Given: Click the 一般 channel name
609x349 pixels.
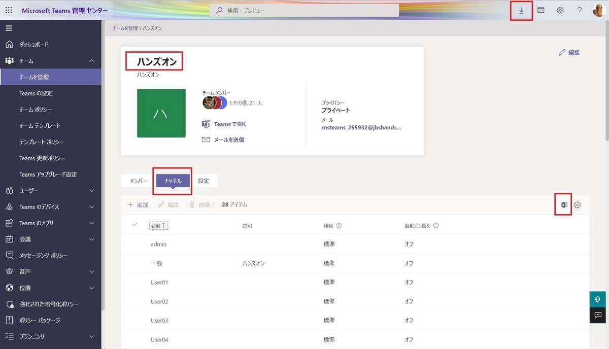Looking at the screenshot, I should pyautogui.click(x=156, y=263).
